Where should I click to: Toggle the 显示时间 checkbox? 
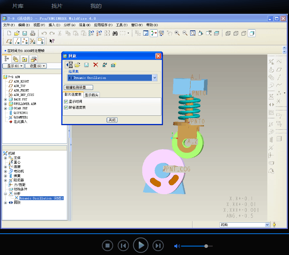(66, 102)
